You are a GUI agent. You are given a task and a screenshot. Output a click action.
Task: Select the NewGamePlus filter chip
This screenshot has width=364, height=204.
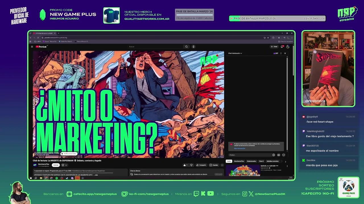(239, 161)
